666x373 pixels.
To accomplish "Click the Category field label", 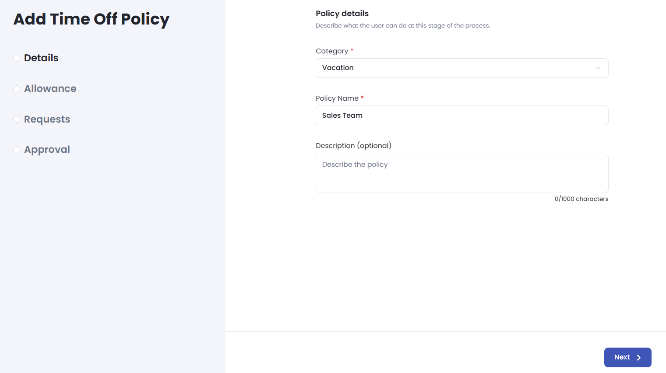I will pyautogui.click(x=332, y=51).
